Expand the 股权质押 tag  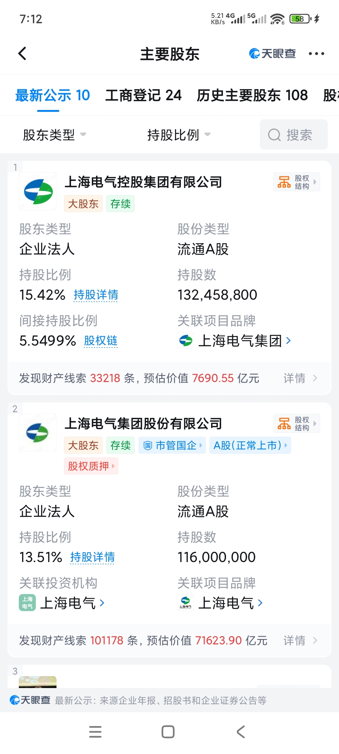pos(91,466)
